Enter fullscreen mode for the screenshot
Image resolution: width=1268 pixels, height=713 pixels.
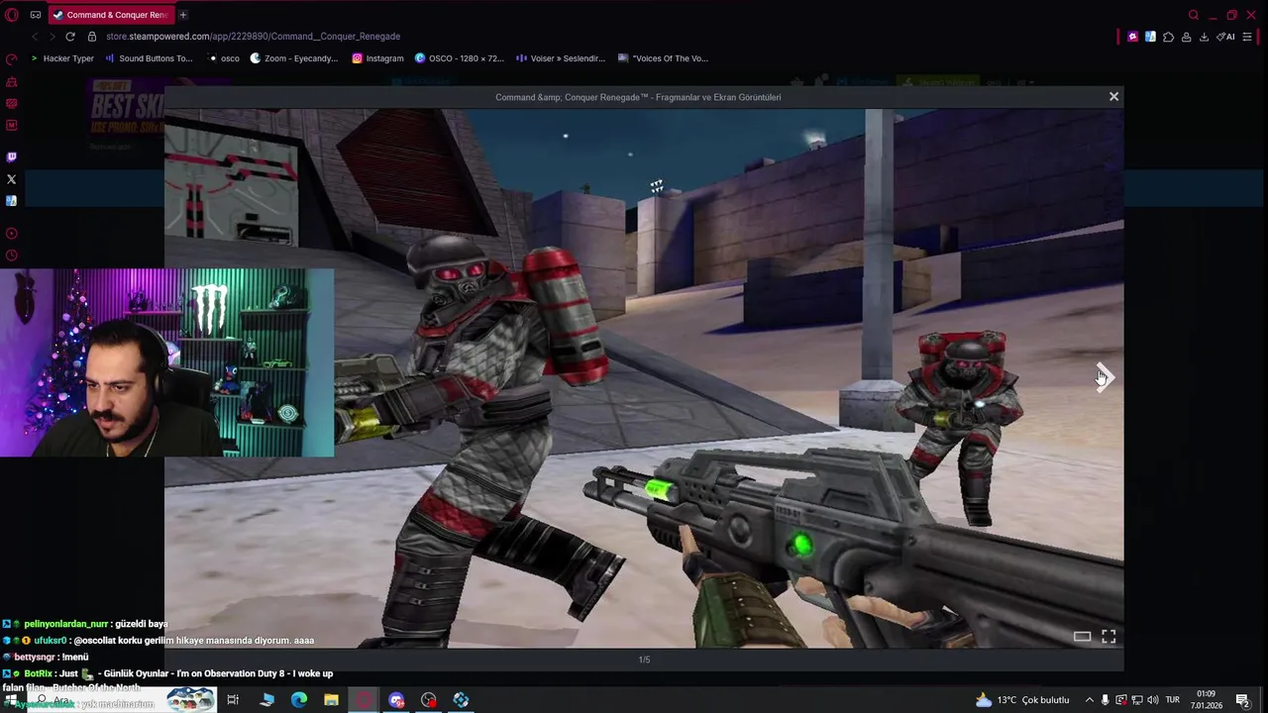[x=1109, y=637]
